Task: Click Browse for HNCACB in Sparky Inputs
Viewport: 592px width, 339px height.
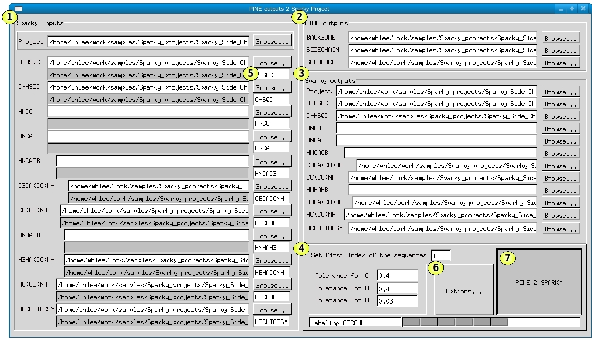Action: pyautogui.click(x=272, y=162)
